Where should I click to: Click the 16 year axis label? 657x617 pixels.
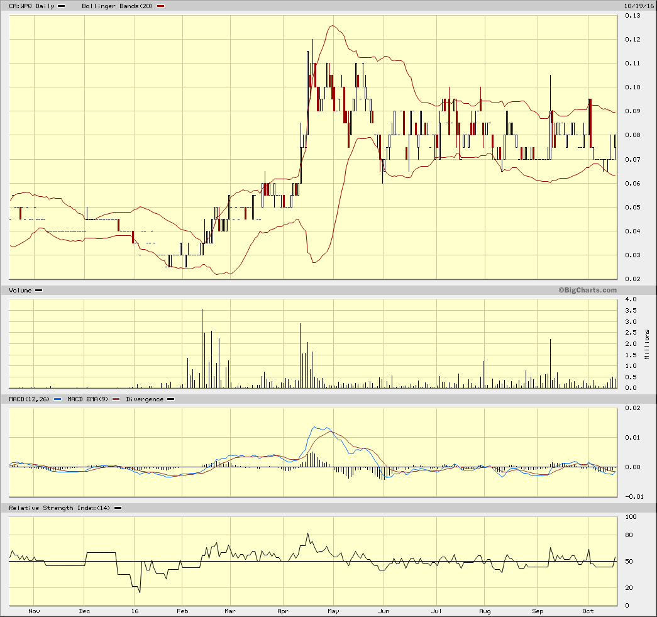[x=135, y=611]
